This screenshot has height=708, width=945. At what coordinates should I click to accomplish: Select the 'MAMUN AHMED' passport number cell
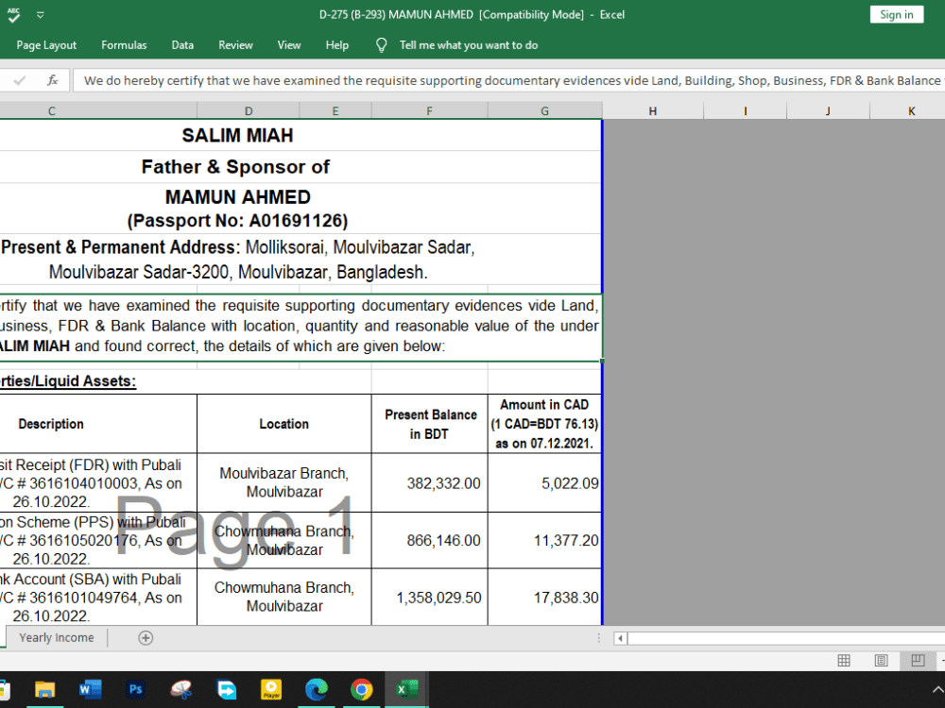301,209
